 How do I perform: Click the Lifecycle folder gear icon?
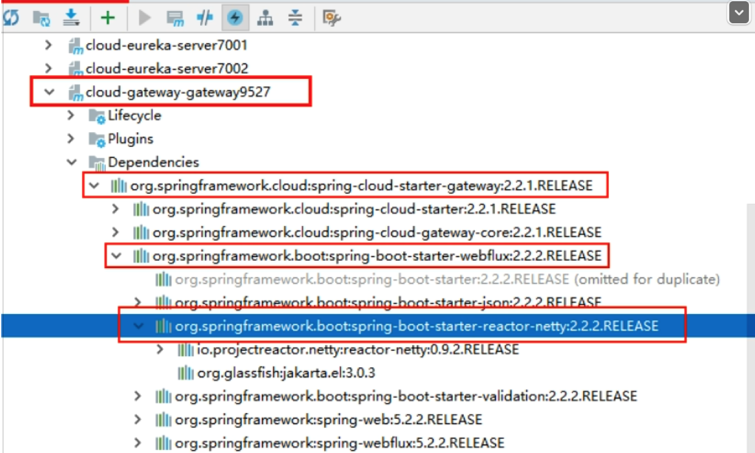tap(97, 116)
